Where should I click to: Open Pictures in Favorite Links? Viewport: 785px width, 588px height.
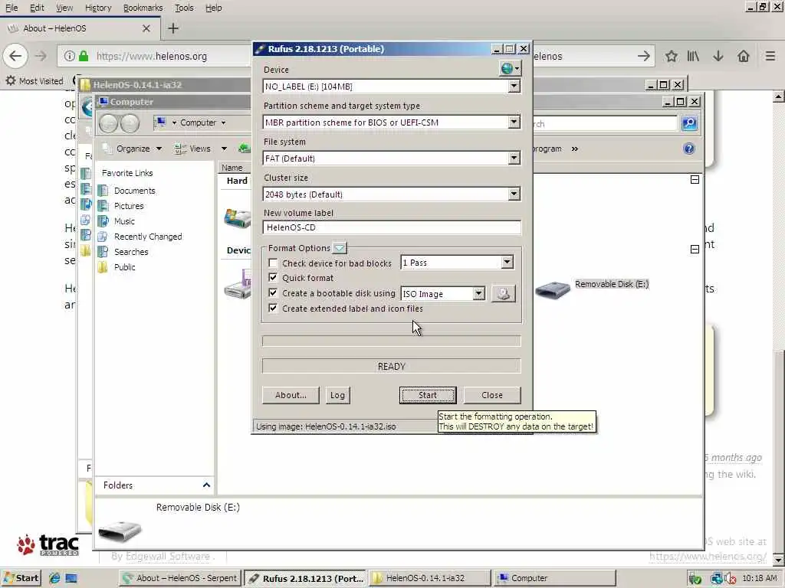(129, 205)
